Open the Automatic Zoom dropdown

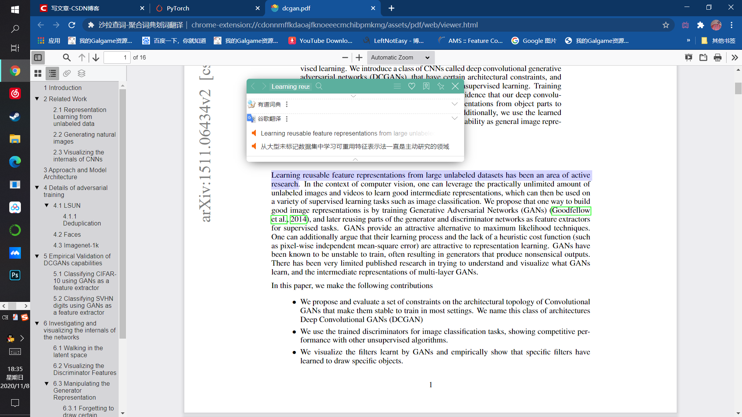pos(401,58)
